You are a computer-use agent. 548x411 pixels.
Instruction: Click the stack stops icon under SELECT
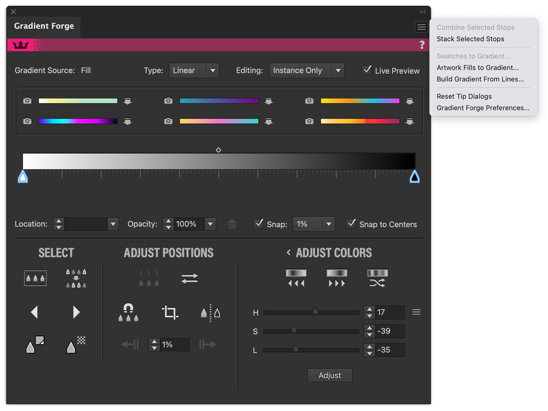pos(76,278)
